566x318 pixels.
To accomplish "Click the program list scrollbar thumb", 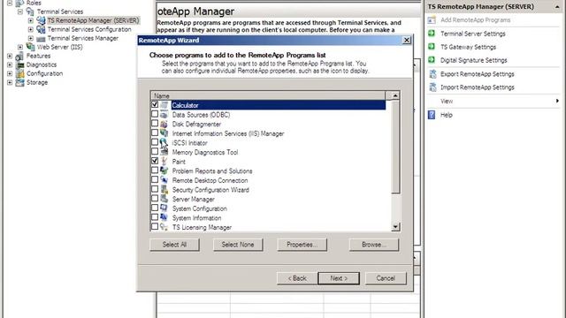I will click(x=395, y=148).
